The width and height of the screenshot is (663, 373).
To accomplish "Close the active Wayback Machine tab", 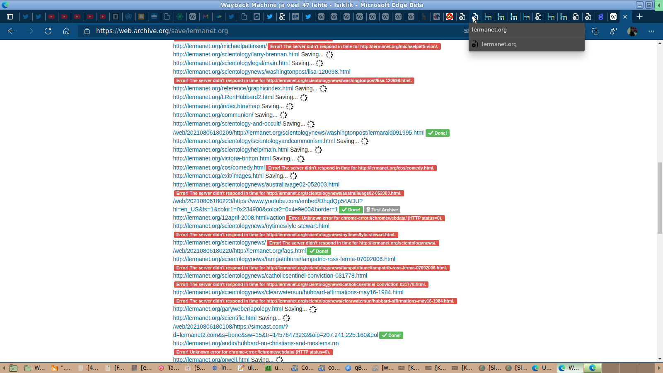I will coord(625,17).
